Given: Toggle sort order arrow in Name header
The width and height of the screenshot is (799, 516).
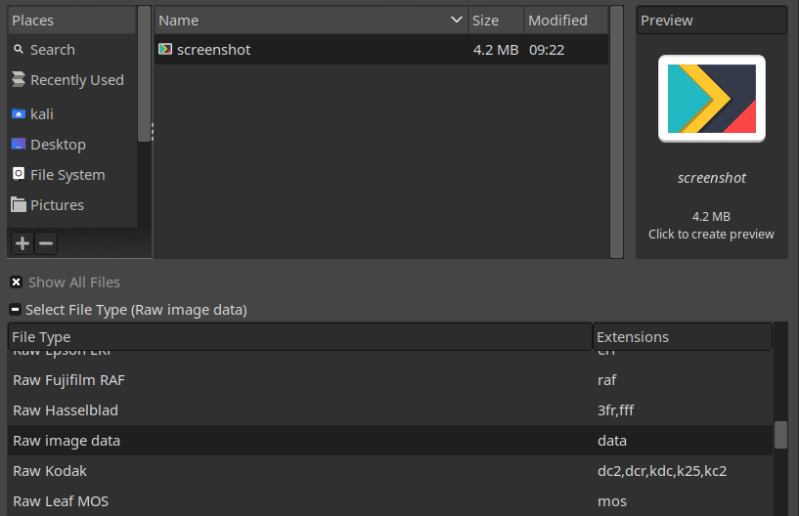Looking at the screenshot, I should [457, 20].
